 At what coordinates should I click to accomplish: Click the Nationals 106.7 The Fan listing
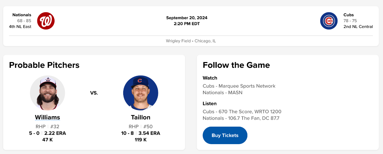[x=241, y=118]
